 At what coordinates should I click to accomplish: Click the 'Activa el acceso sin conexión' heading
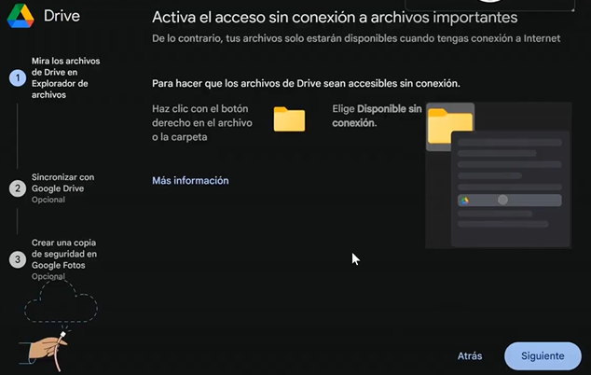(x=335, y=19)
